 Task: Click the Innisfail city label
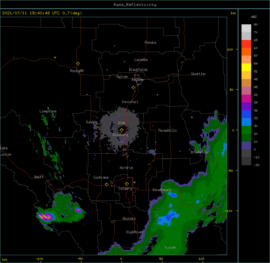[130, 102]
